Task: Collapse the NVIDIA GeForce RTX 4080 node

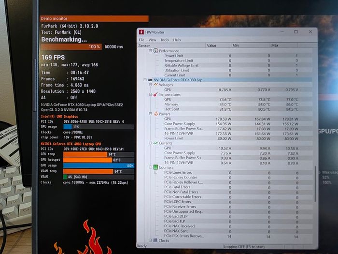Action: coord(145,80)
